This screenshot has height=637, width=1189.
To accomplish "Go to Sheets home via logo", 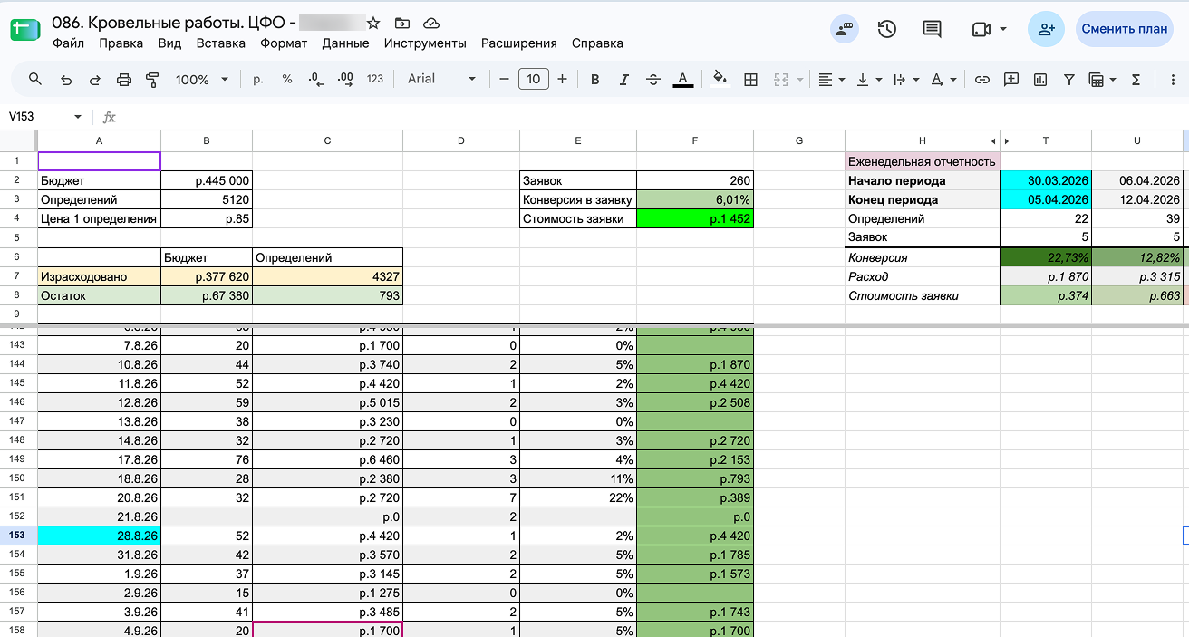I will coord(25,29).
